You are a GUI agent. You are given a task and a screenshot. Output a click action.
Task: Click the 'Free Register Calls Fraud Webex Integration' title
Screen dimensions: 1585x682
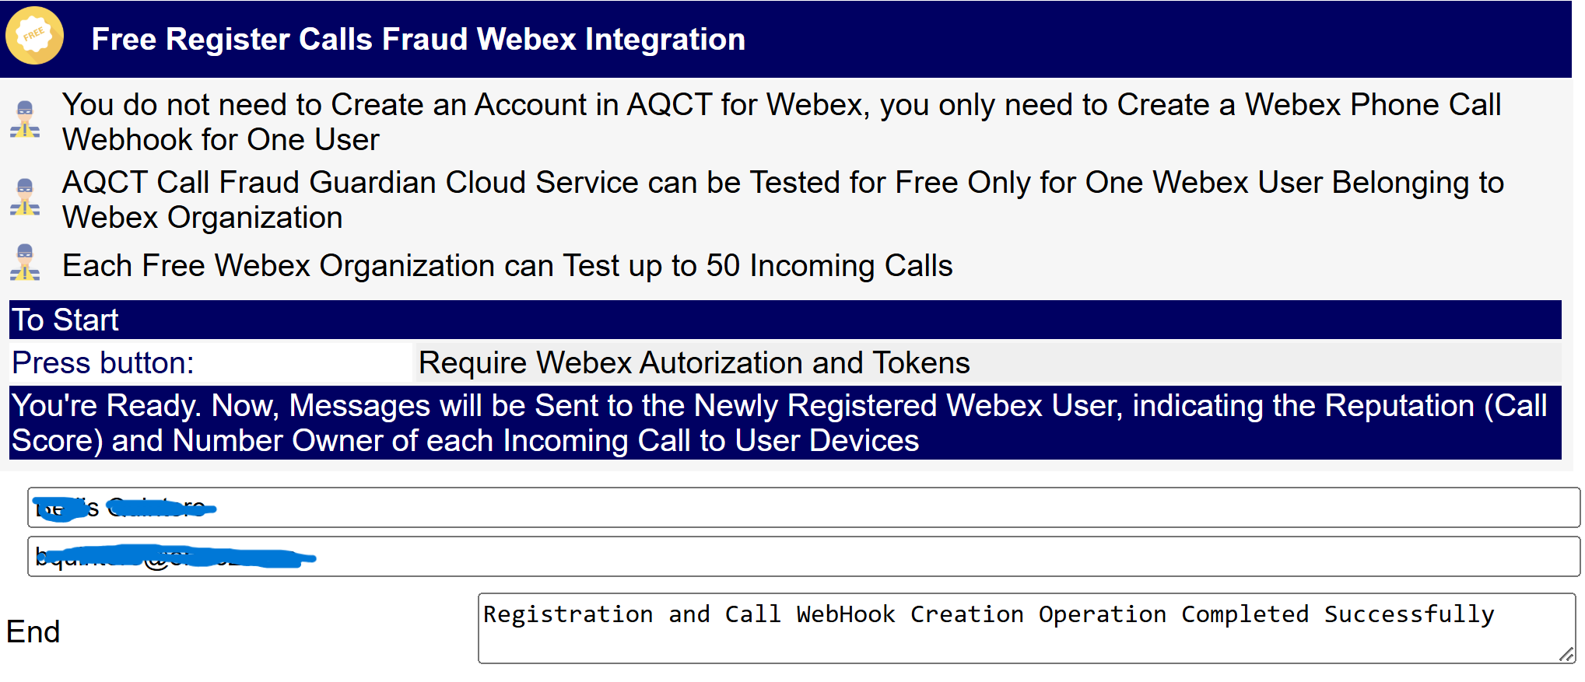click(x=418, y=39)
